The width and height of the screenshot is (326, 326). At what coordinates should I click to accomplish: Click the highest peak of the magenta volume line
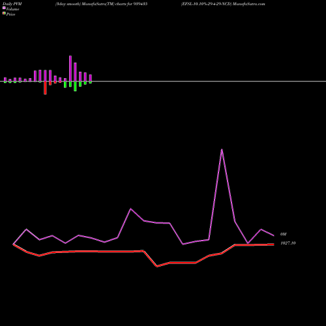click(x=222, y=149)
